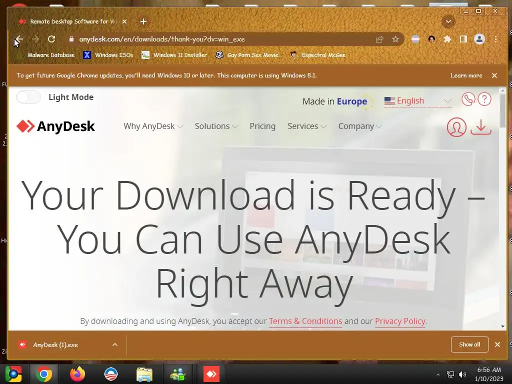Launch Firefox from the taskbar
Viewport: 512px width, 384px height.
pos(77,374)
